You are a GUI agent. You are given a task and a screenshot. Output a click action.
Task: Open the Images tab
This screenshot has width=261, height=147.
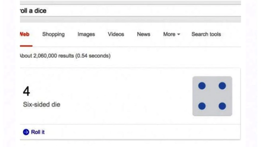point(86,34)
